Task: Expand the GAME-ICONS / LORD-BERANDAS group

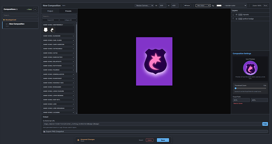Action: [58, 108]
